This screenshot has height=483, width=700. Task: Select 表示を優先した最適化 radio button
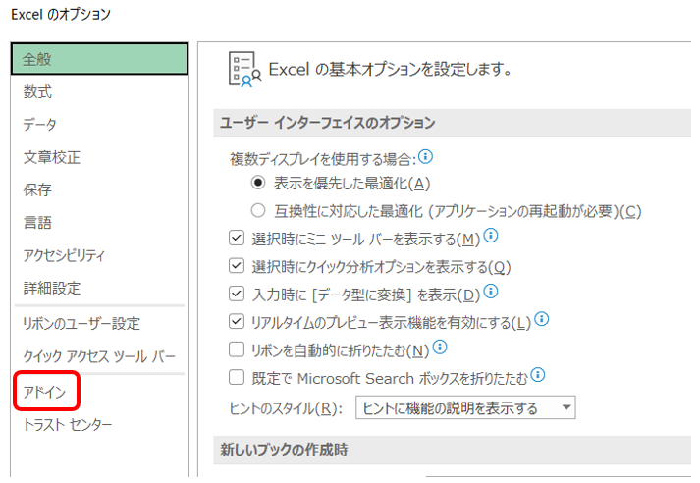tap(258, 183)
